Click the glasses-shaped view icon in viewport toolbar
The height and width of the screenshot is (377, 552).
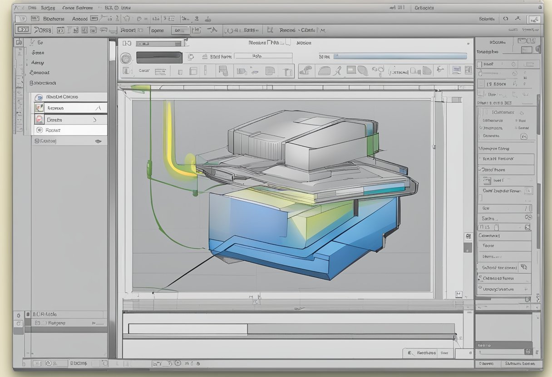(378, 70)
